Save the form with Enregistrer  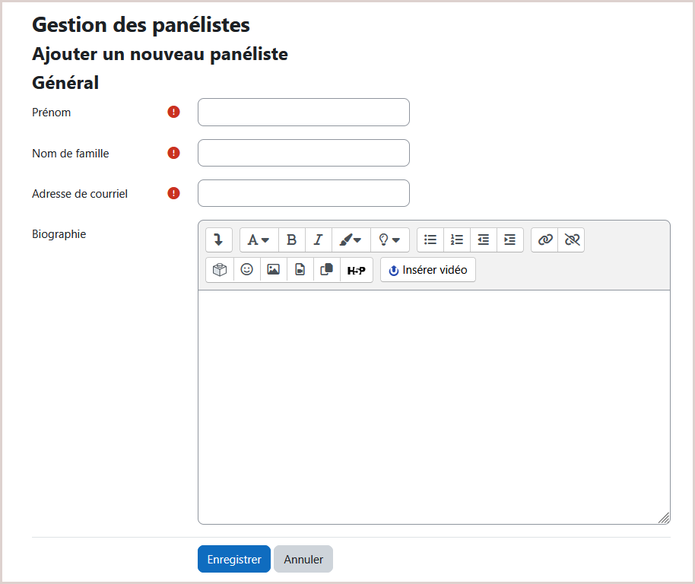pyautogui.click(x=234, y=559)
